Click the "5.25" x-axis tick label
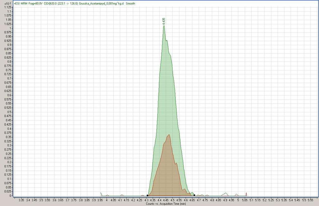 coord(271,200)
